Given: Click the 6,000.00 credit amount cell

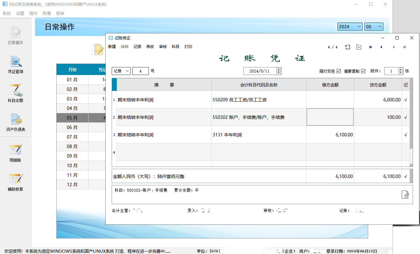Looking at the screenshot, I should tap(378, 100).
